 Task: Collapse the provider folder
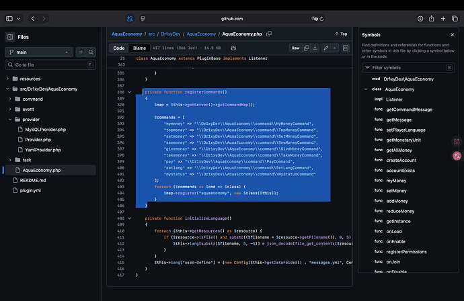click(10, 119)
